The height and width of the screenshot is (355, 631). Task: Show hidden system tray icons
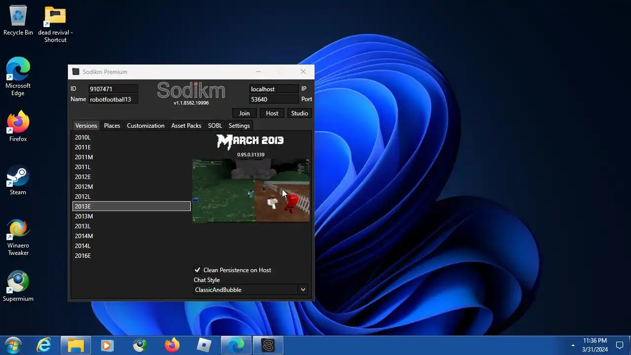(x=573, y=345)
